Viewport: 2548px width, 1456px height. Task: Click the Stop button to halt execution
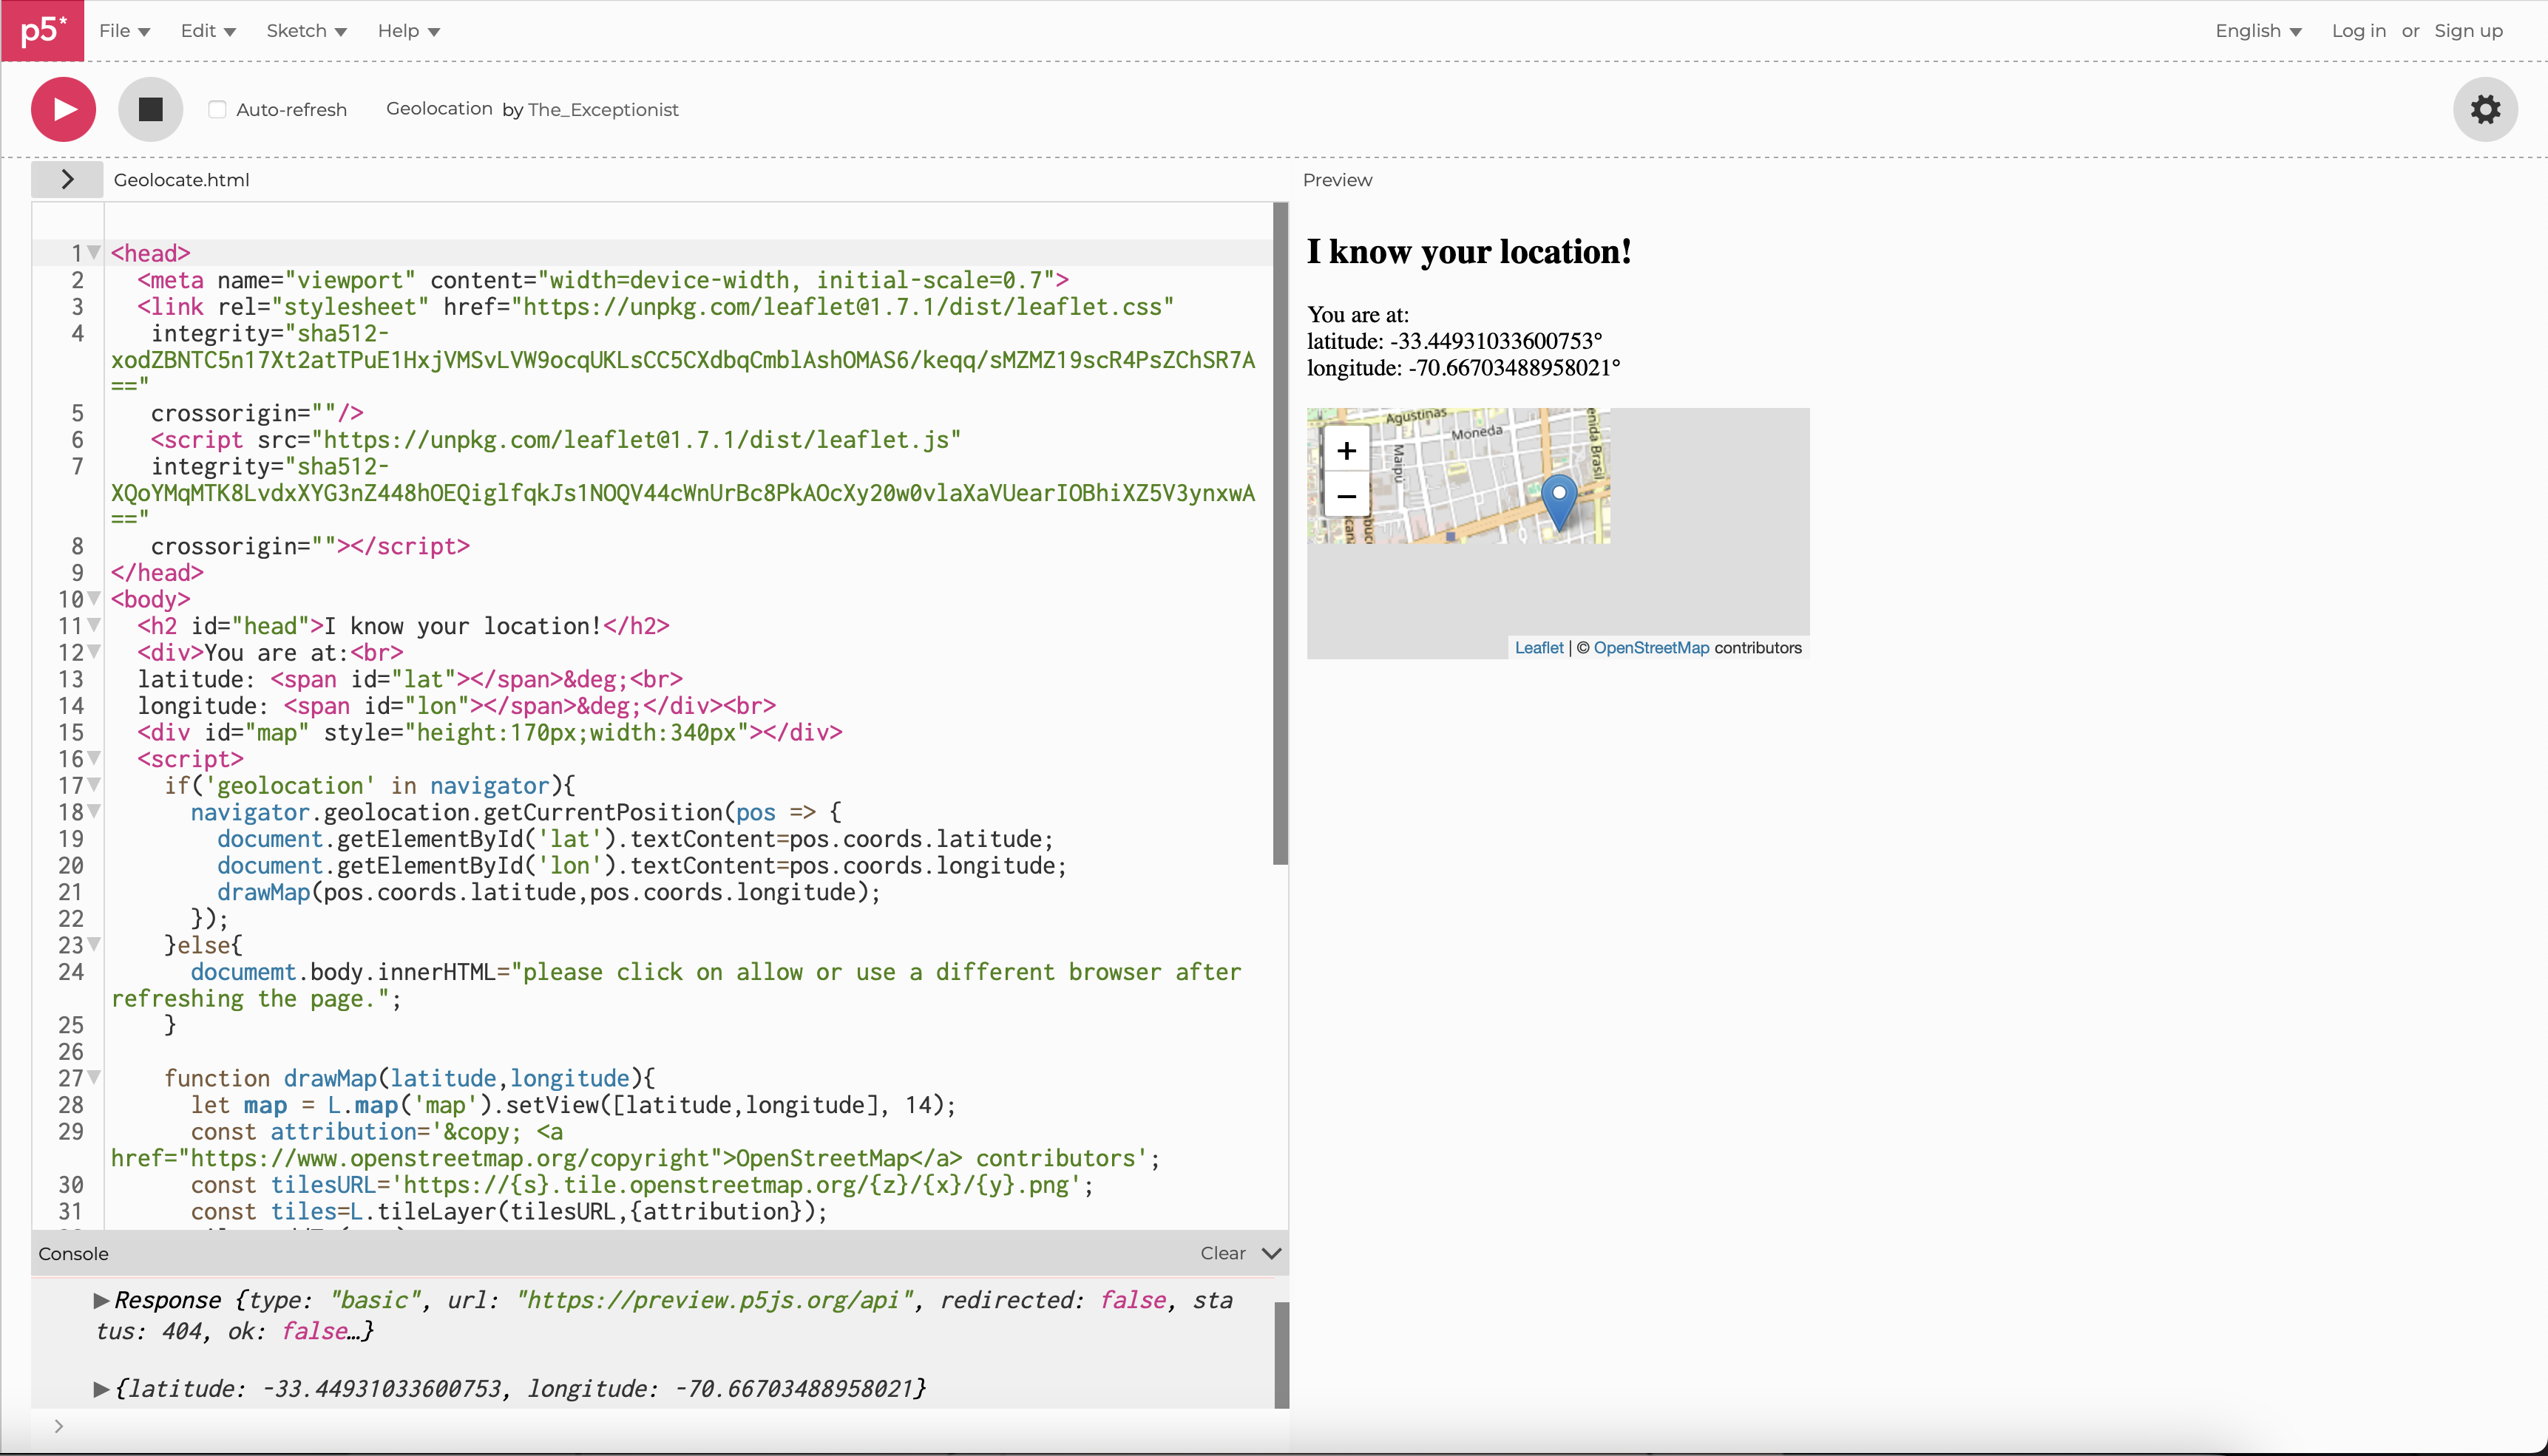tap(151, 110)
